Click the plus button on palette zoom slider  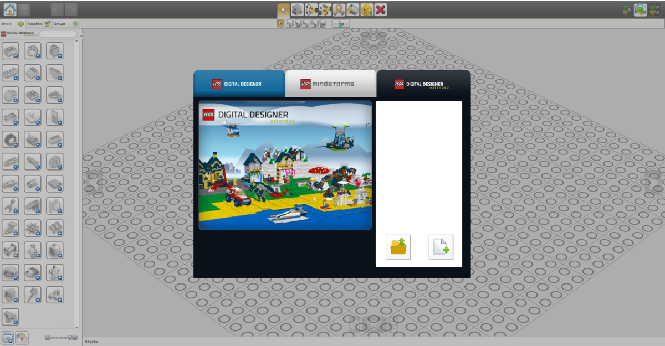click(x=75, y=337)
